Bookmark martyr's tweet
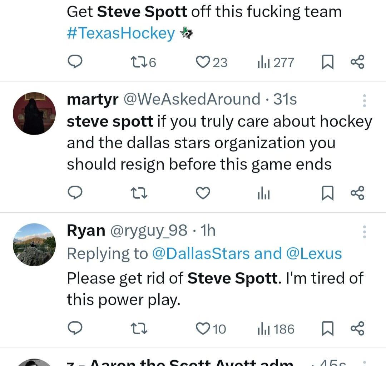 [327, 193]
